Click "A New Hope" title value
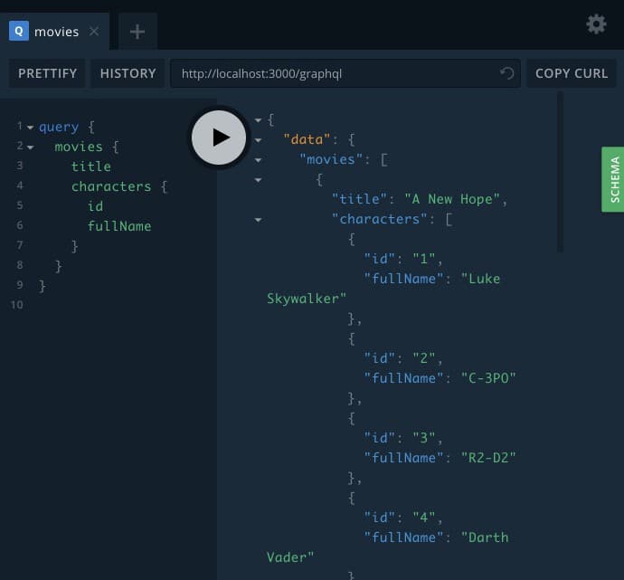 452,199
